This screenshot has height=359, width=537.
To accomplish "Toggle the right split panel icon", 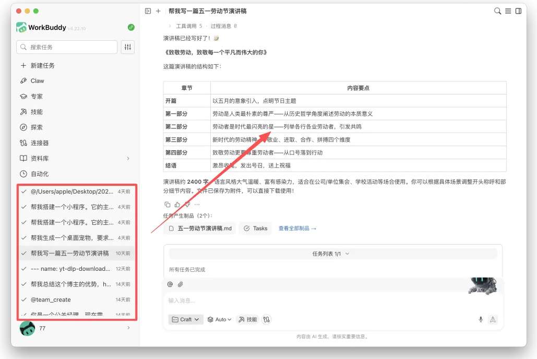I will [519, 11].
